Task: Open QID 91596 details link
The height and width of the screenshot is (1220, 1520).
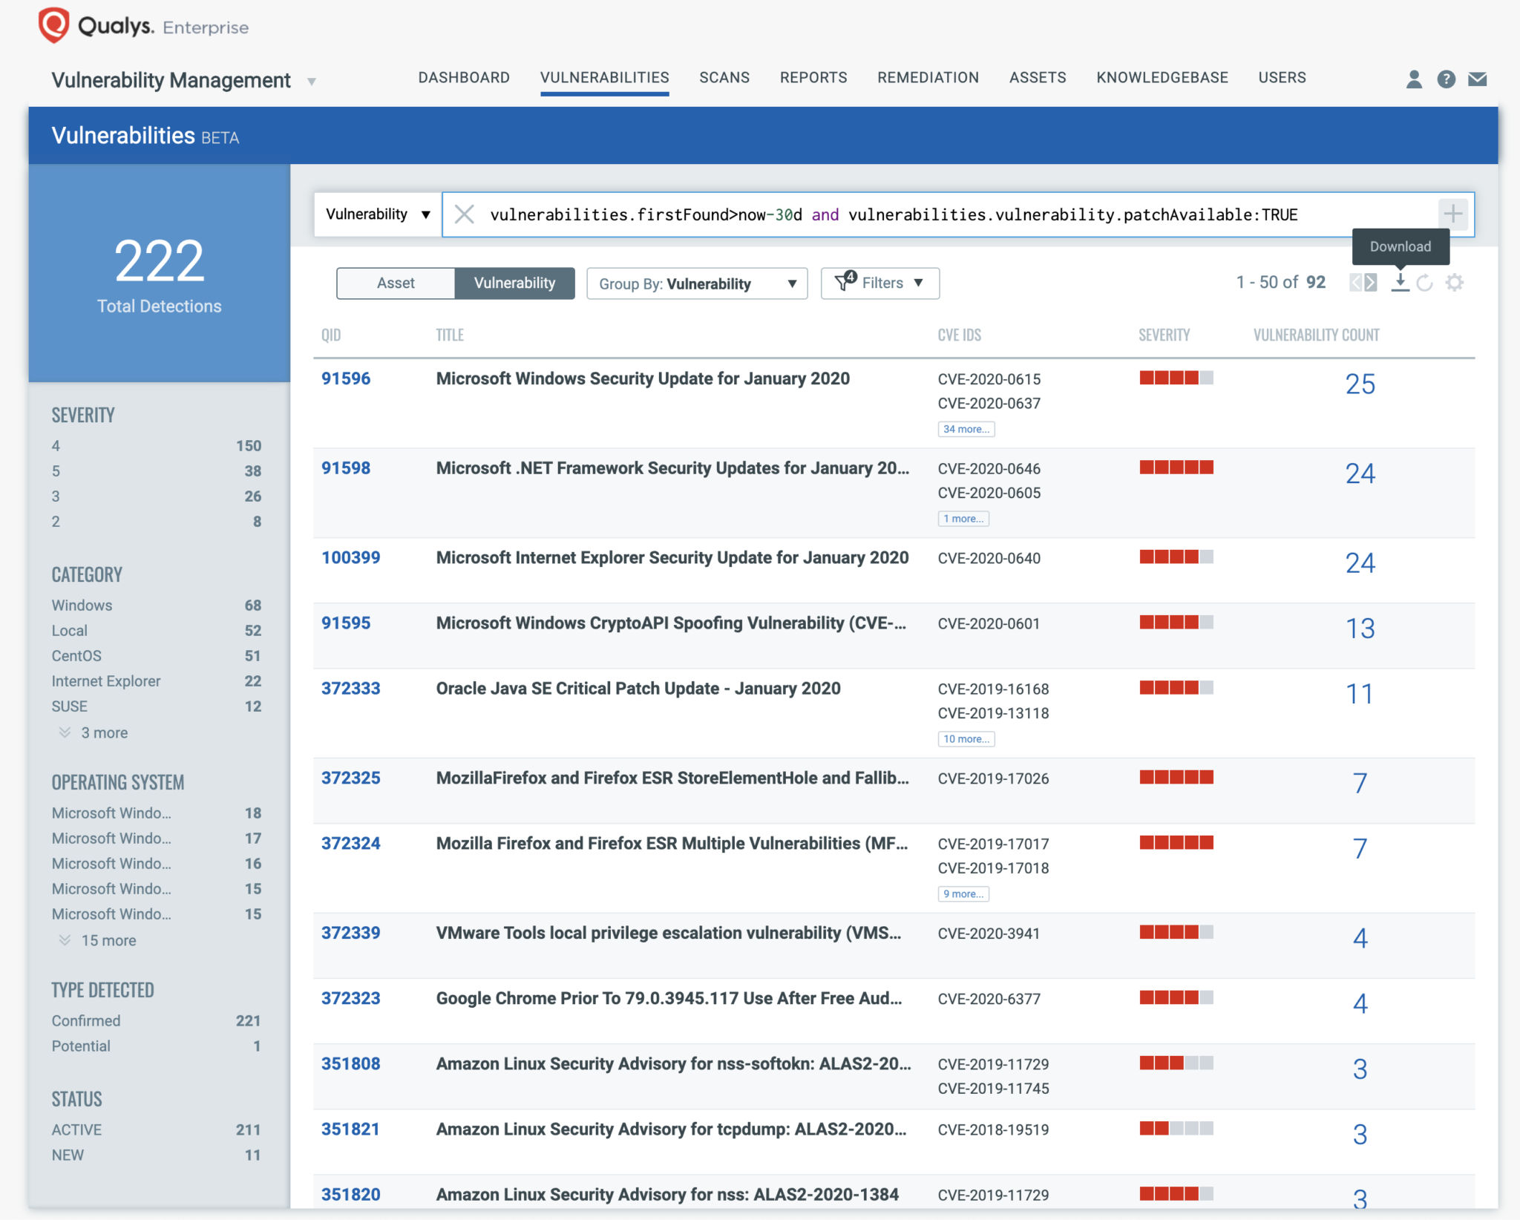Action: [x=346, y=378]
